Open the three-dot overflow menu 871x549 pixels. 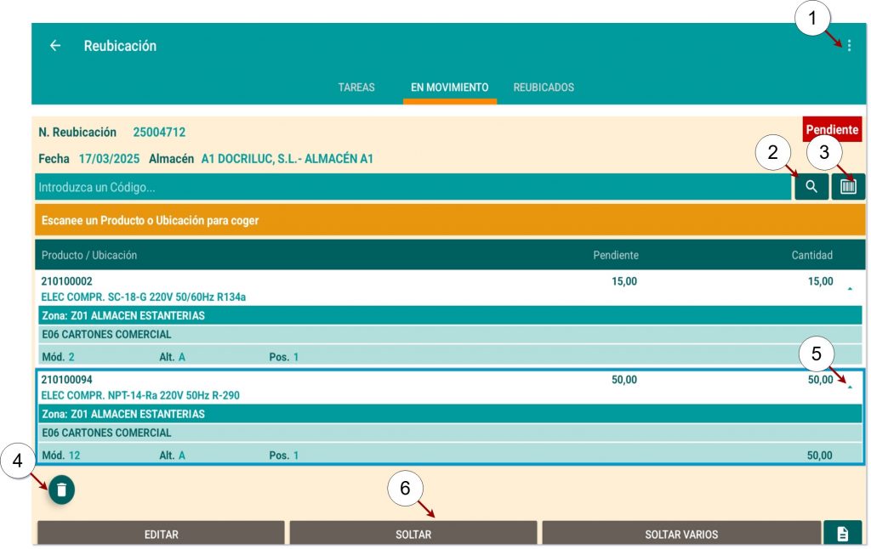[x=848, y=46]
